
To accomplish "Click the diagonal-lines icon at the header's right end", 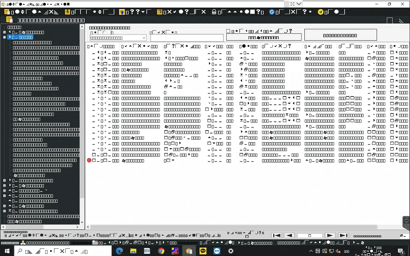I will coord(401,21).
